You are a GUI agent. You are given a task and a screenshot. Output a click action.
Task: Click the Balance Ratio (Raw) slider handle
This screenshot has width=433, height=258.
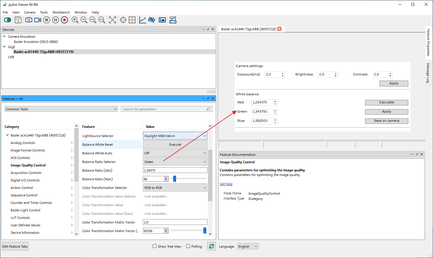174,179
